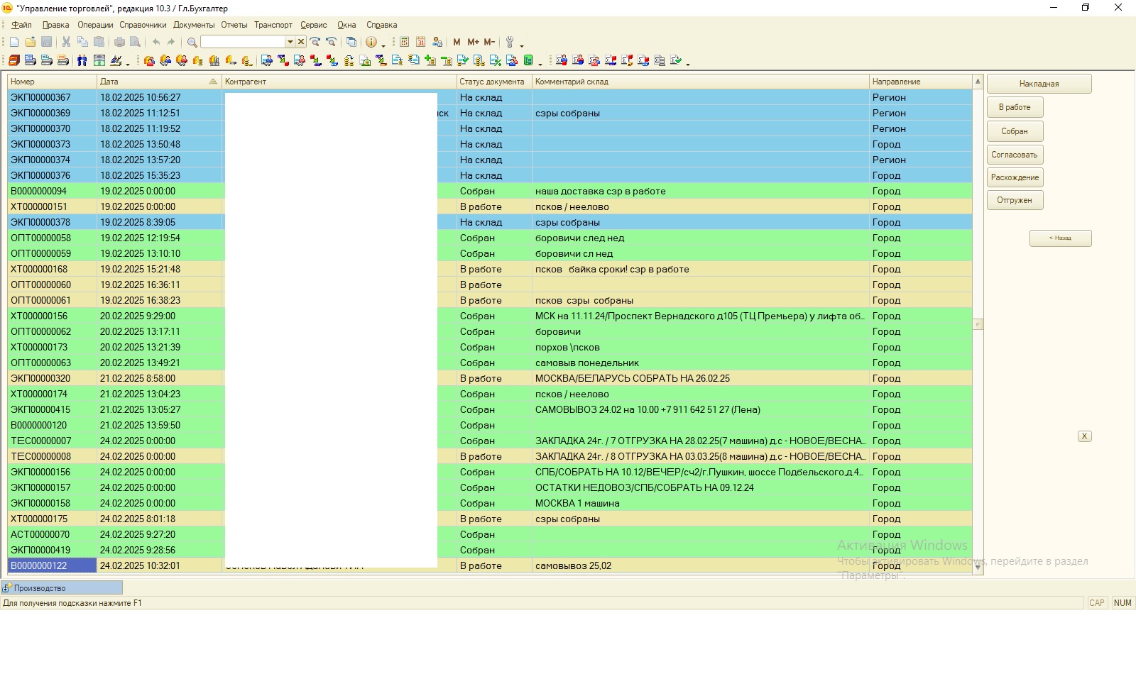Click the printer icon in the top toolbar
Image resolution: width=1136 pixels, height=674 pixels.
pyautogui.click(x=119, y=42)
